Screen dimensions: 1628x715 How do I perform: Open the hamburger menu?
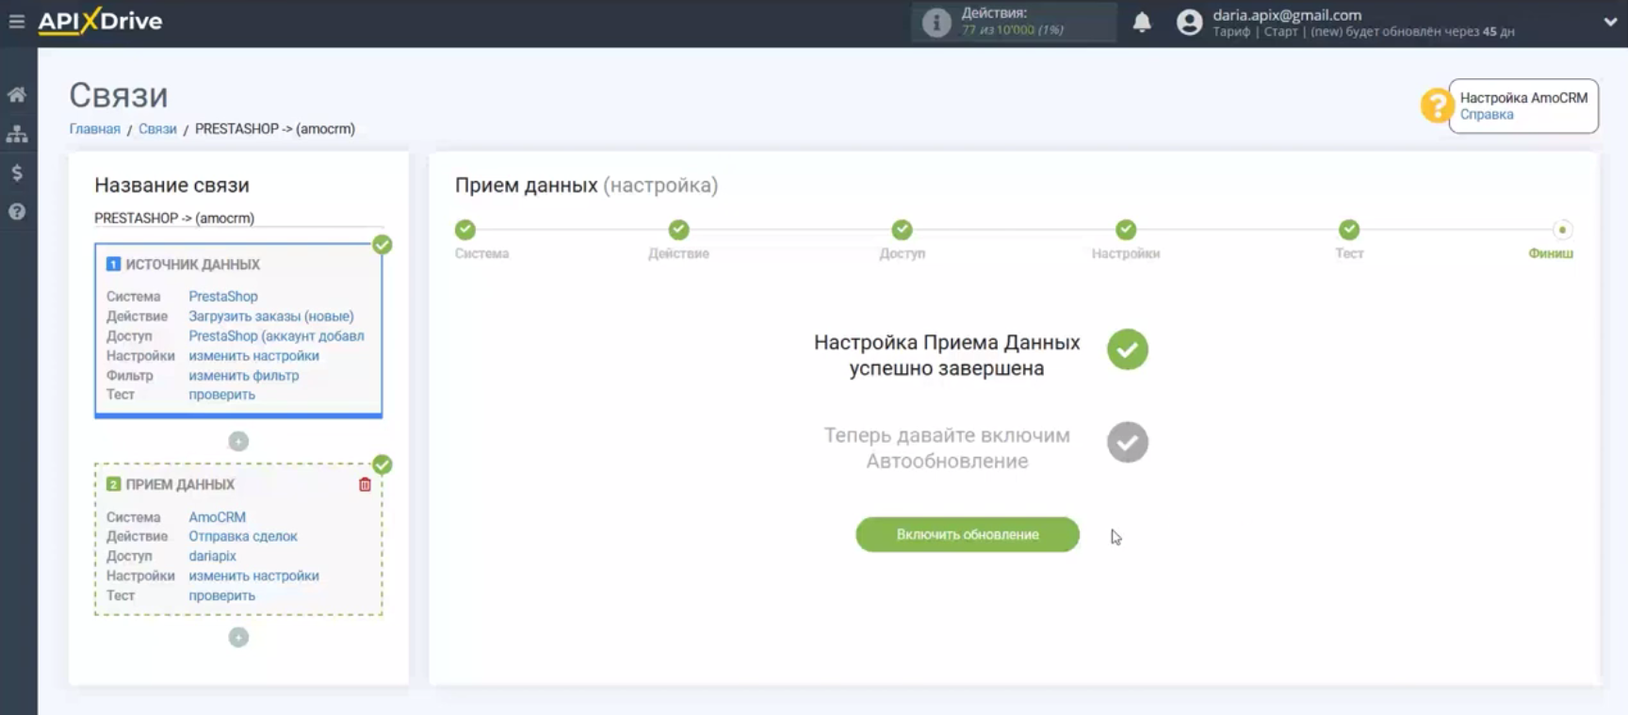point(16,21)
